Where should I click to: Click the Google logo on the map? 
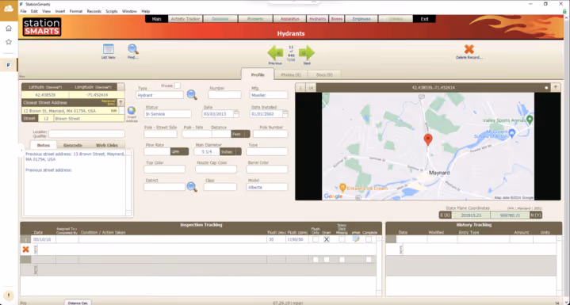[333, 196]
